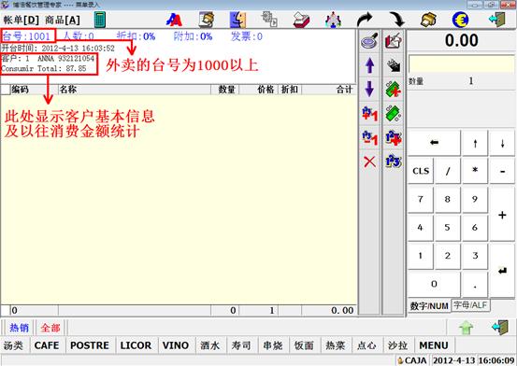Viewport: 517px width, 366px height.
Task: Click the exit door icon beside the Euro coin
Action: [497, 20]
